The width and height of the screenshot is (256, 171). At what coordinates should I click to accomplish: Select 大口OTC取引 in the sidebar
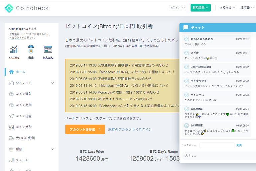pyautogui.click(x=25, y=138)
